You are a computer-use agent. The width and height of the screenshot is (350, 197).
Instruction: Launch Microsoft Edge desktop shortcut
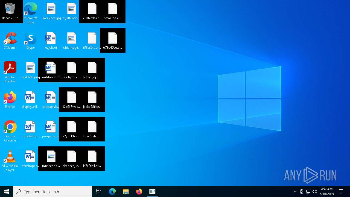30,13
